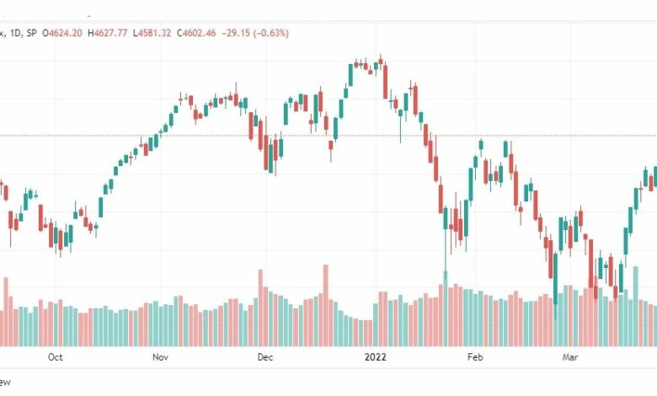This screenshot has width=657, height=396.
Task: Click the tall red volume bar above Dec label
Action: pos(260,308)
